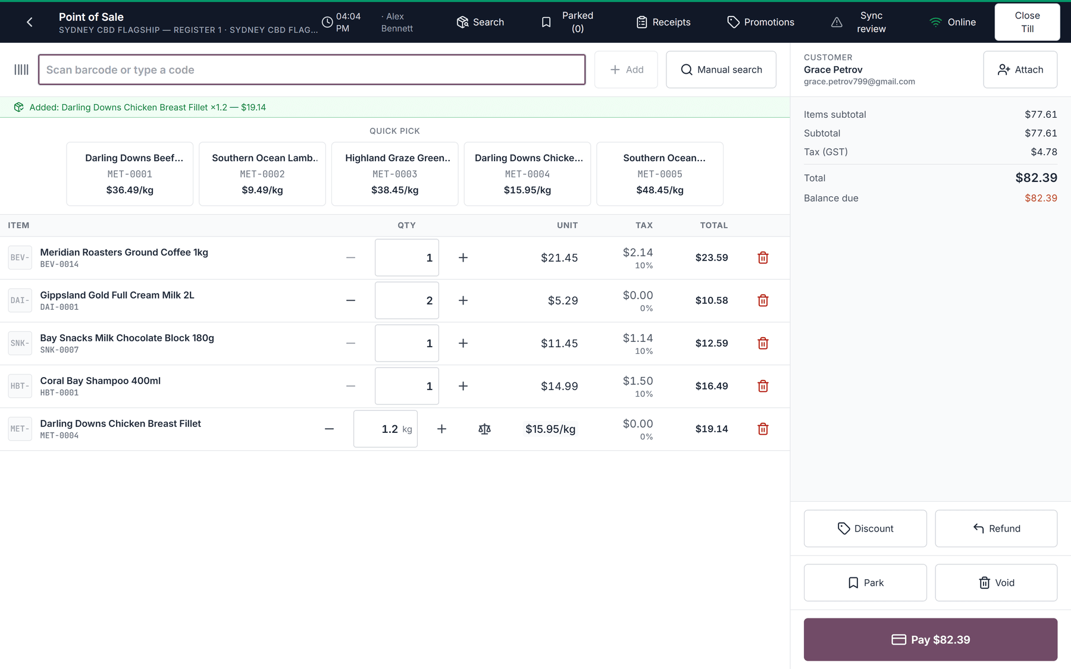The image size is (1071, 669).
Task: Click the Add code button
Action: click(x=626, y=70)
